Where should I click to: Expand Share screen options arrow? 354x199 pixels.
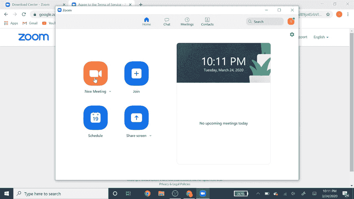(x=150, y=136)
